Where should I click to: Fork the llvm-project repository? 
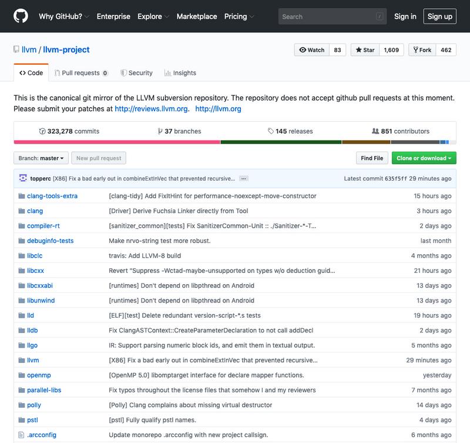[422, 50]
